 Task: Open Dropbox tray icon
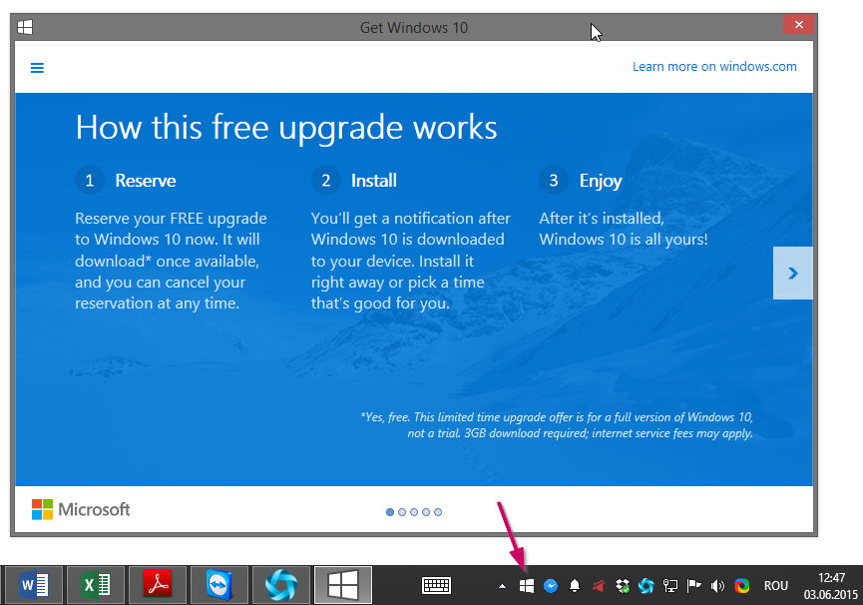(x=623, y=586)
